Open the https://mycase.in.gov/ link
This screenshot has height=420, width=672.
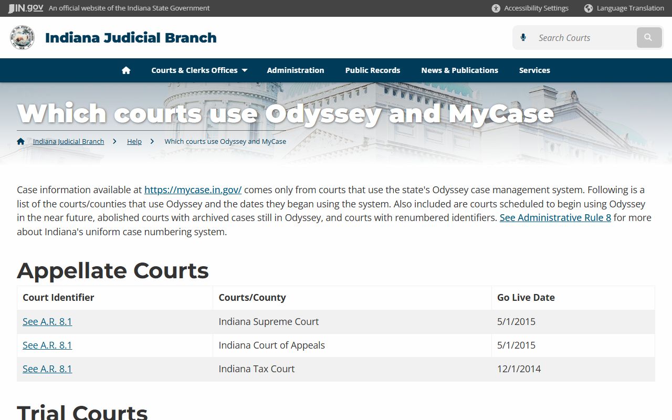pos(193,190)
